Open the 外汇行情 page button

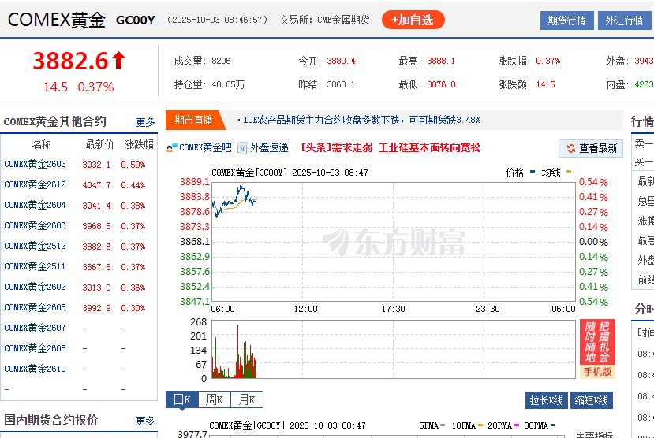pos(624,20)
